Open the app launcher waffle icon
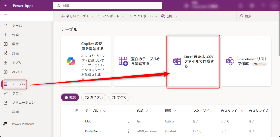Screen dimensions: 280x137 [5, 5]
